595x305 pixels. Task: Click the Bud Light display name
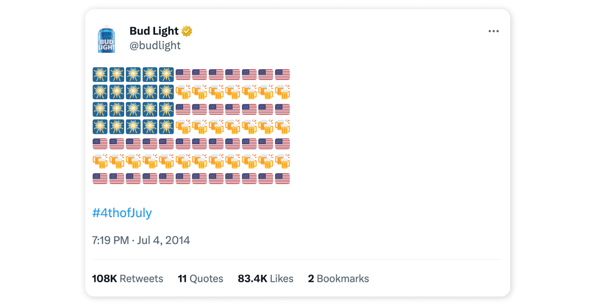click(154, 31)
